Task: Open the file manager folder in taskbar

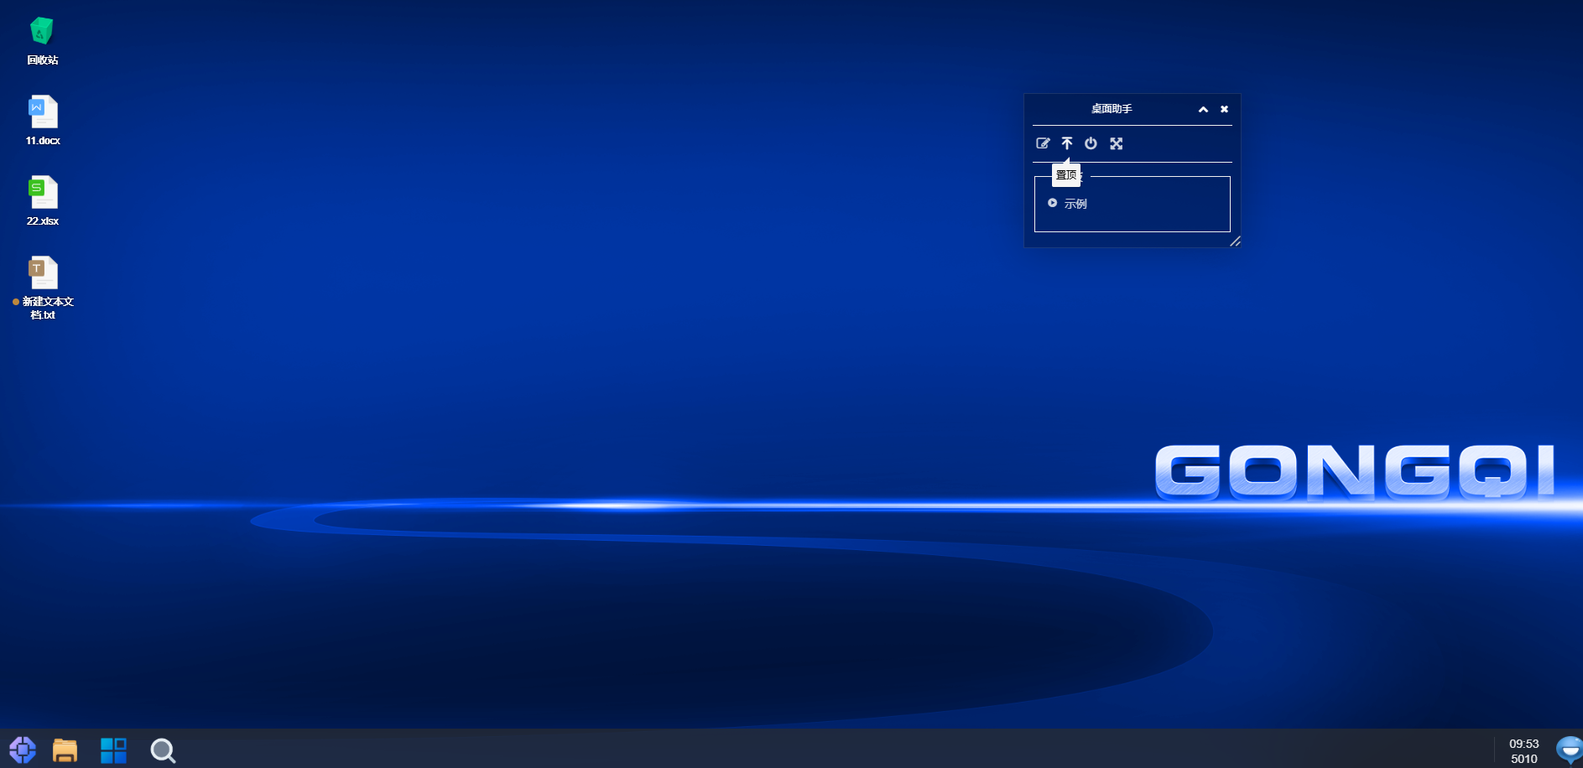Action: click(x=65, y=750)
